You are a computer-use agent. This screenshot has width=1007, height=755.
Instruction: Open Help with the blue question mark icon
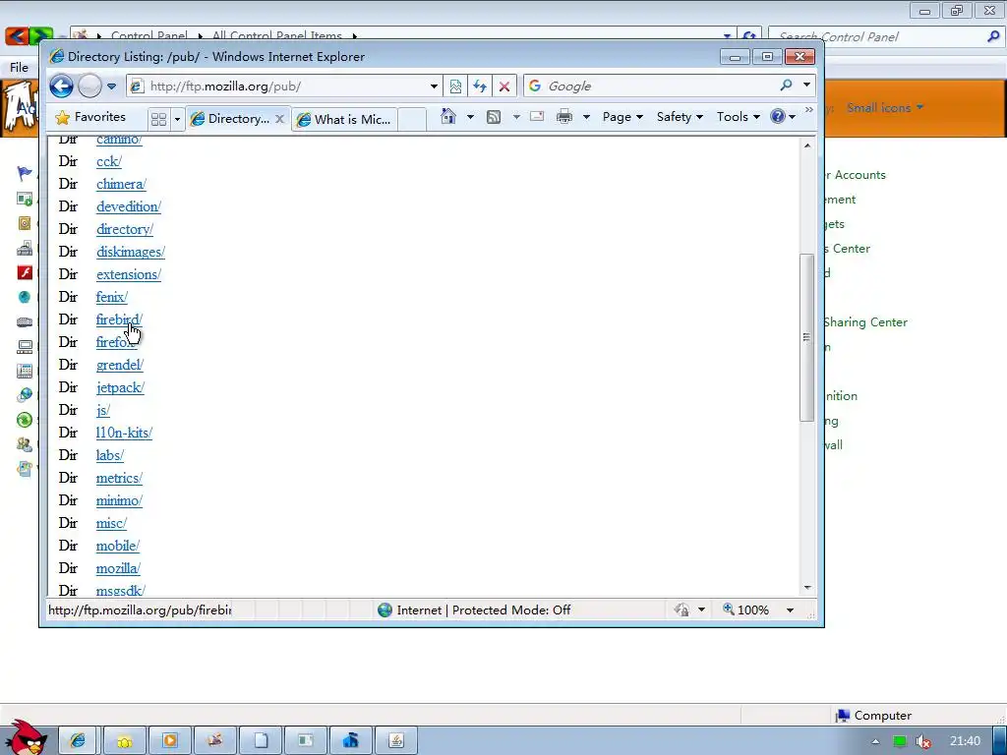click(x=778, y=116)
